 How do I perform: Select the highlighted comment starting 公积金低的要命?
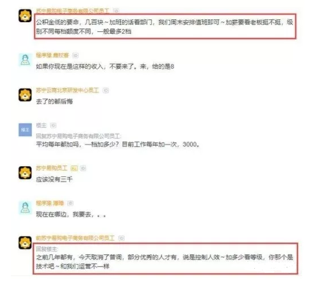click(164, 27)
